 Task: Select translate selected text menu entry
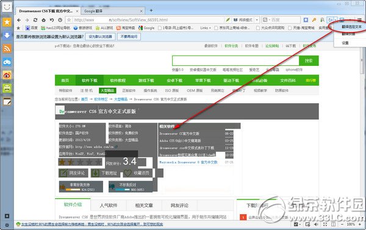point(351,27)
